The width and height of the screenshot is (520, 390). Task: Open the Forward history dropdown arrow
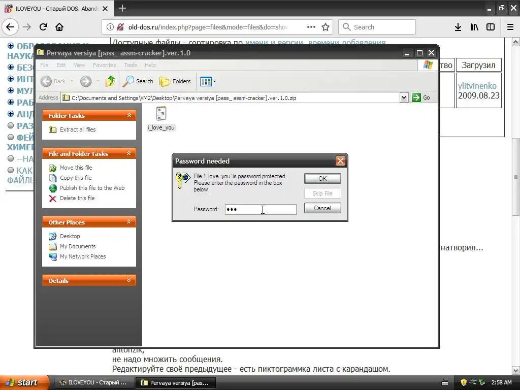(x=97, y=81)
